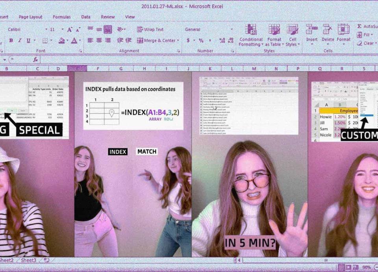The height and width of the screenshot is (272, 378).
Task: Open the Calibri font name dropdown
Action: 46,30
